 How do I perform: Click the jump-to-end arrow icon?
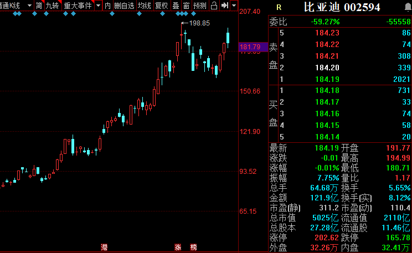pyautogui.click(x=225, y=6)
